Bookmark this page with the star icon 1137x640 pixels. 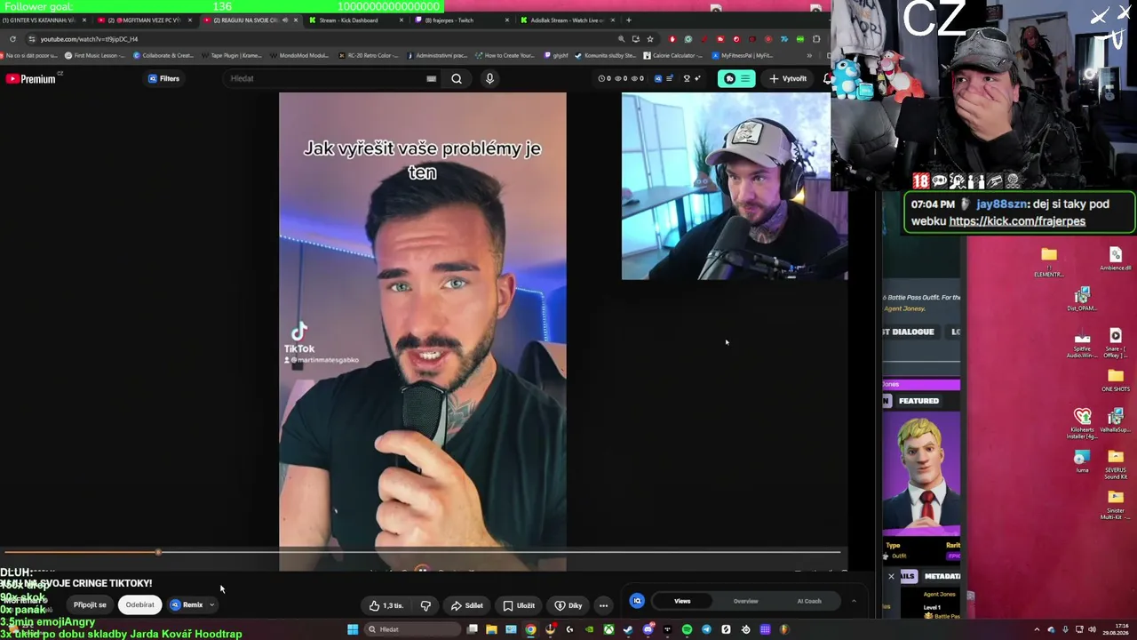[x=650, y=39]
